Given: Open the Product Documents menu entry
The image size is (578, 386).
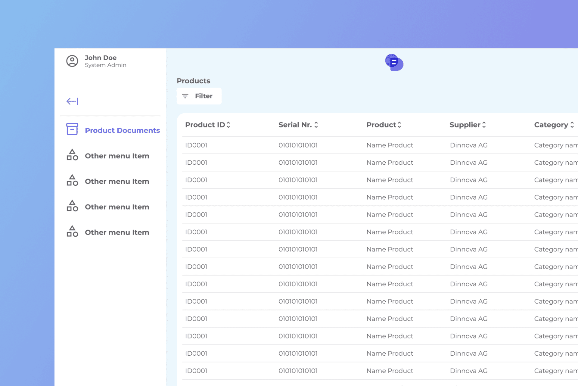Looking at the screenshot, I should 122,130.
